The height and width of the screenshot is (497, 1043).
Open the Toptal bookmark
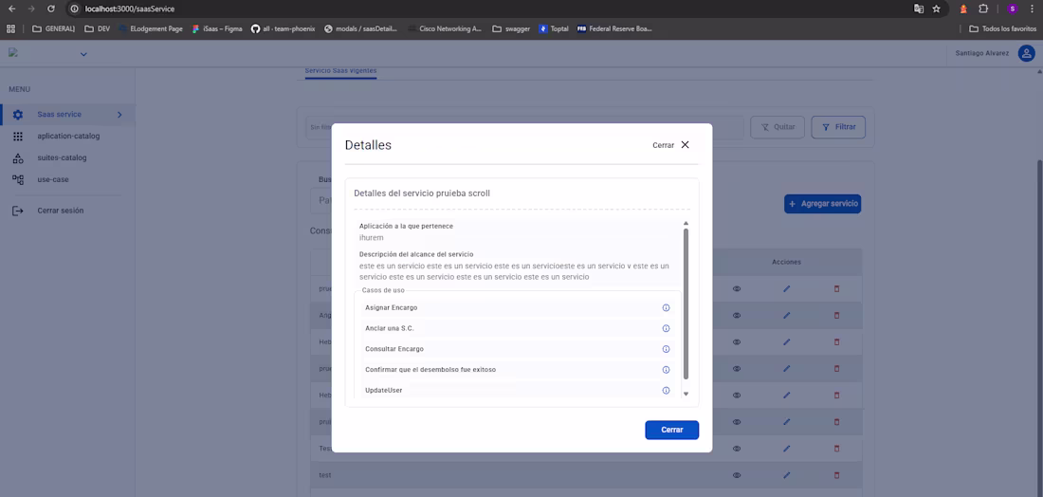tap(554, 28)
